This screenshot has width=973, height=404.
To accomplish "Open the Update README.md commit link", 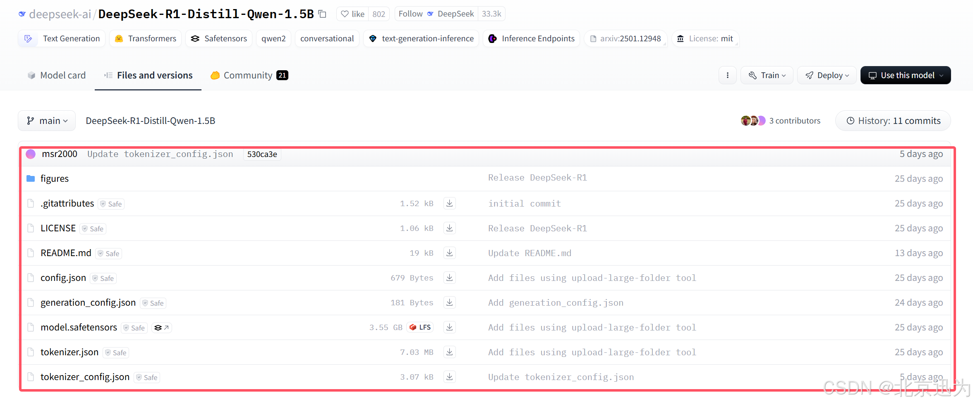I will [x=530, y=253].
